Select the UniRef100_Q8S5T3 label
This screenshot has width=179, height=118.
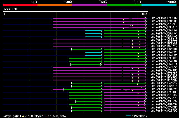[x=164, y=86]
